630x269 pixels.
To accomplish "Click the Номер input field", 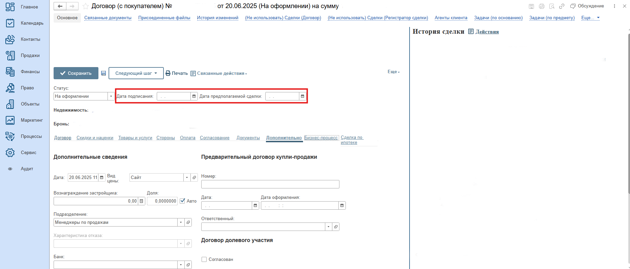I will pos(270,184).
